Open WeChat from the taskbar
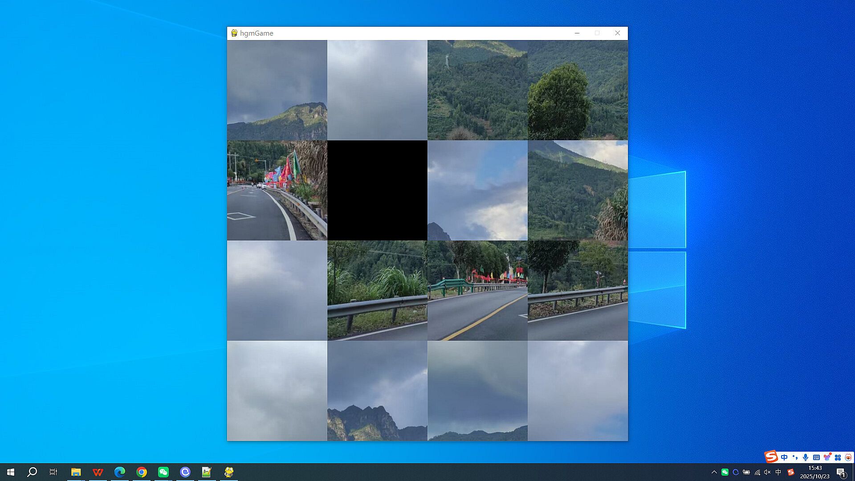Image resolution: width=855 pixels, height=481 pixels. point(163,472)
